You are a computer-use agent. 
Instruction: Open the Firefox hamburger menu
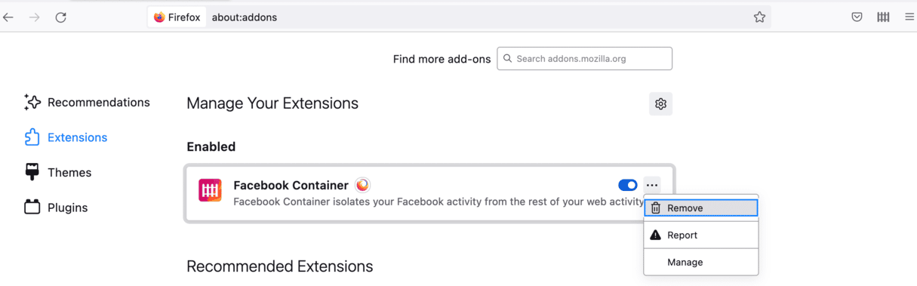909,17
